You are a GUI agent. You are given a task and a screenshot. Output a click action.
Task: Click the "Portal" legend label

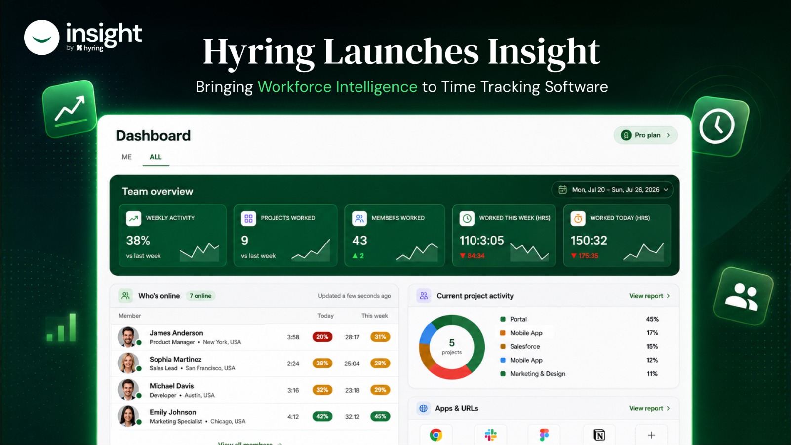point(518,319)
